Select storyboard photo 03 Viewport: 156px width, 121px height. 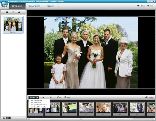click(x=69, y=109)
